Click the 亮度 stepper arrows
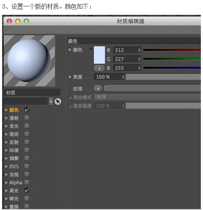This screenshot has width=203, height=210. [124, 77]
